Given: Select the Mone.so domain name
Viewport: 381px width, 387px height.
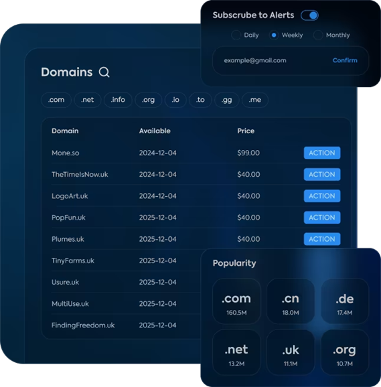Looking at the screenshot, I should point(66,153).
